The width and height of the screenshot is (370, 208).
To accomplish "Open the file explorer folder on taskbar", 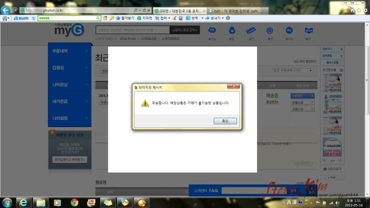I will tap(40, 203).
